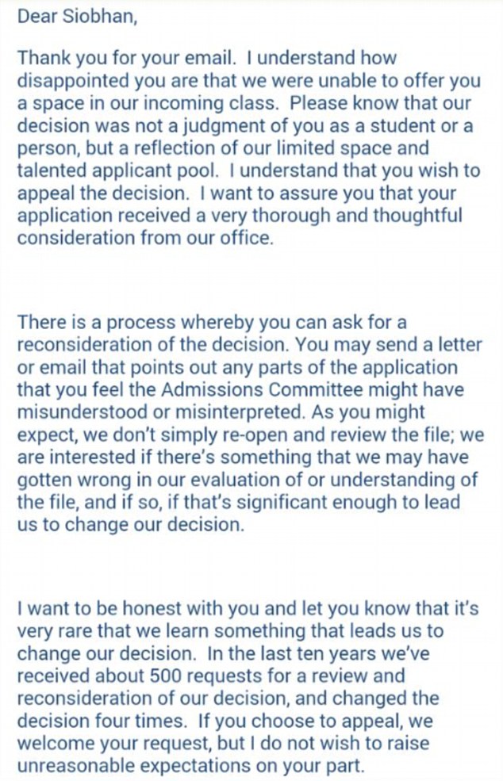Viewport: 503px width, 781px height.
Task: Click the phrase 'unreasonable expectations on your part'
Action: pyautogui.click(x=191, y=766)
